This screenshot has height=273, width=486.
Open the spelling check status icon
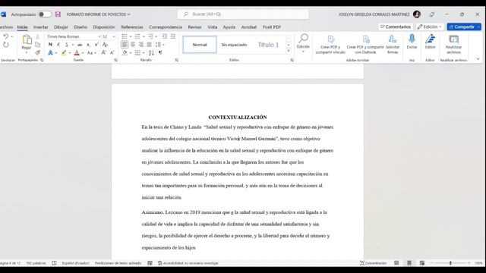54,263
